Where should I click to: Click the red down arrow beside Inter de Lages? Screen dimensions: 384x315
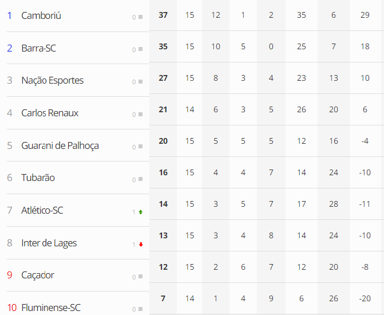pos(141,245)
